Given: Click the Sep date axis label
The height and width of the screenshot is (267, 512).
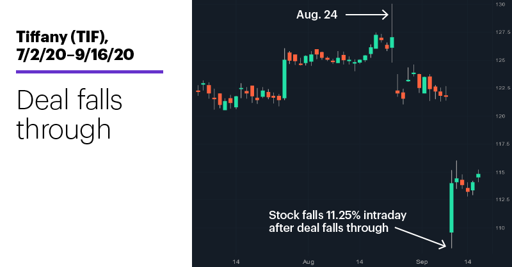Looking at the screenshot, I should pyautogui.click(x=422, y=262).
